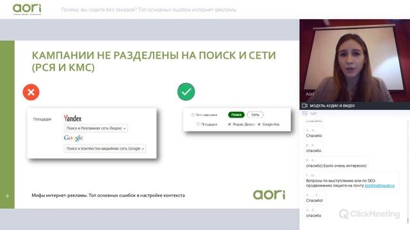The image size is (410, 230).
Task: Open "Поиск и Рекламная сеть Яндекс" dropdown
Action: (x=95, y=128)
